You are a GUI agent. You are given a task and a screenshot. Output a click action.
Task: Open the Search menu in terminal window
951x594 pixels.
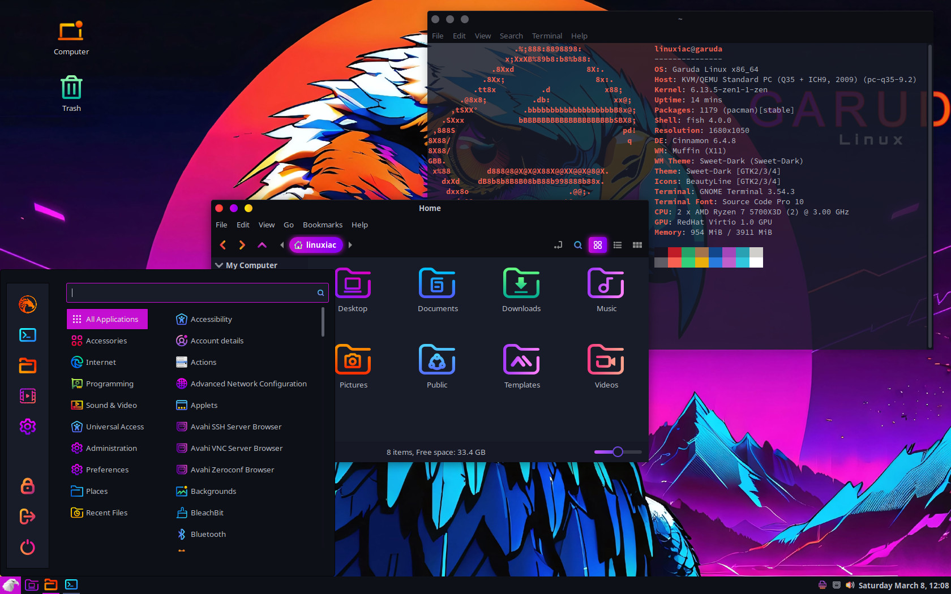click(x=511, y=36)
